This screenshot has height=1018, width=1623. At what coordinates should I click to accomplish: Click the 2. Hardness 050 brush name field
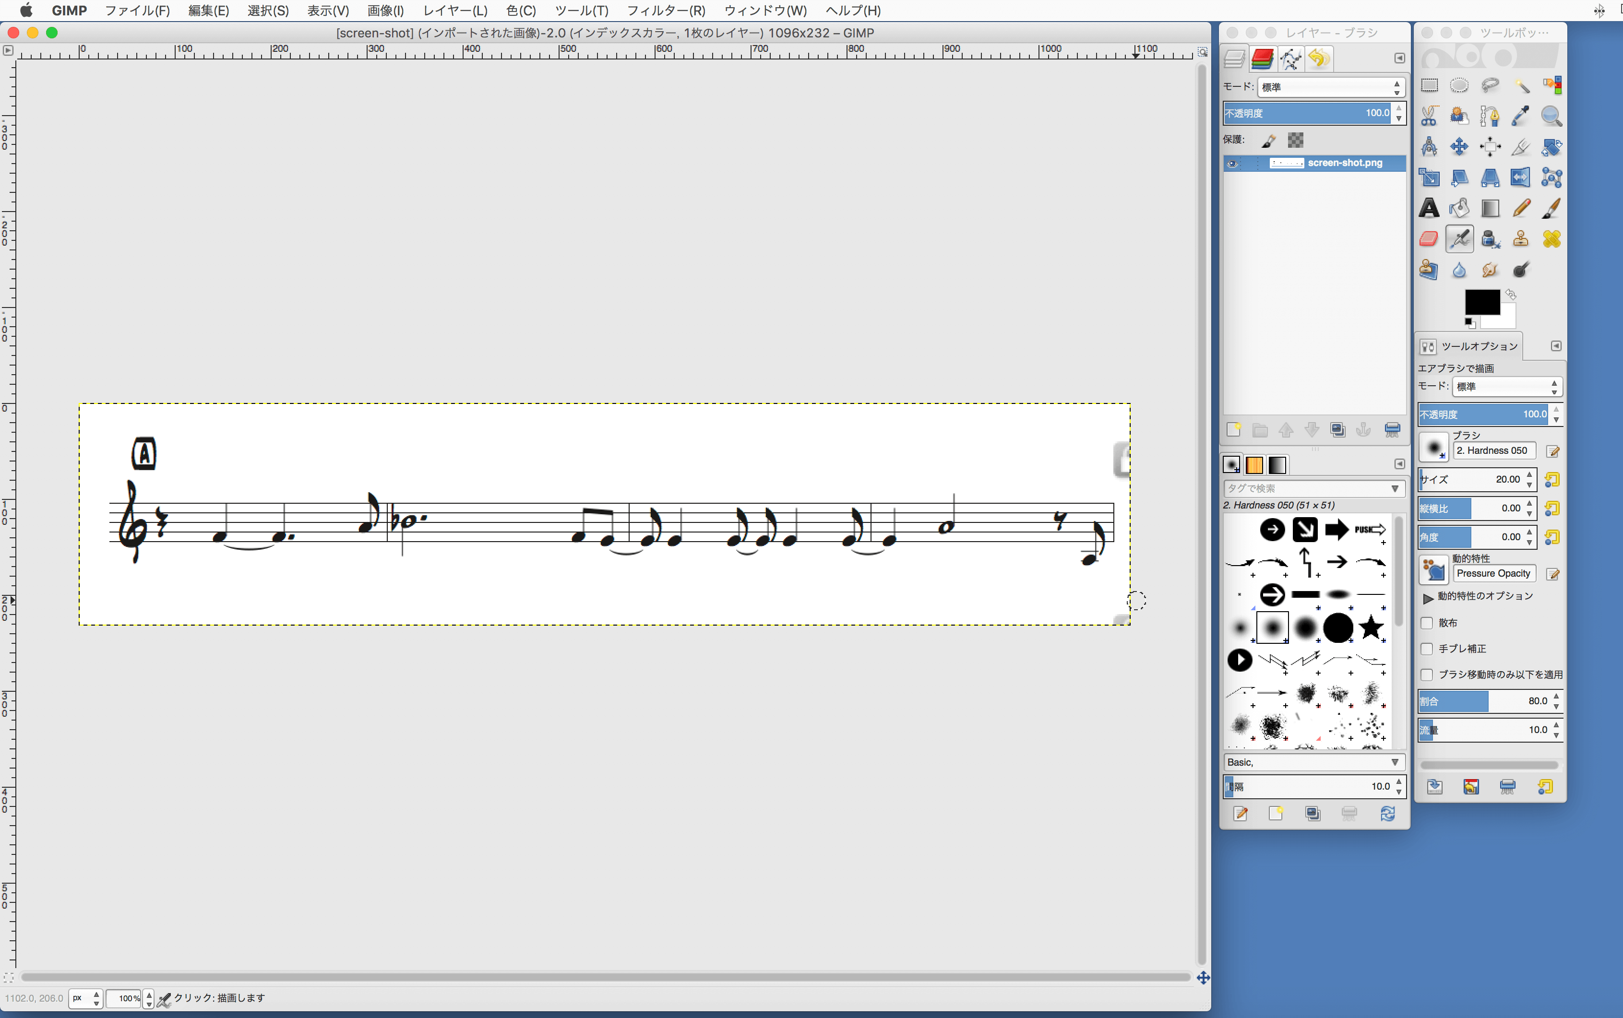(x=1494, y=450)
